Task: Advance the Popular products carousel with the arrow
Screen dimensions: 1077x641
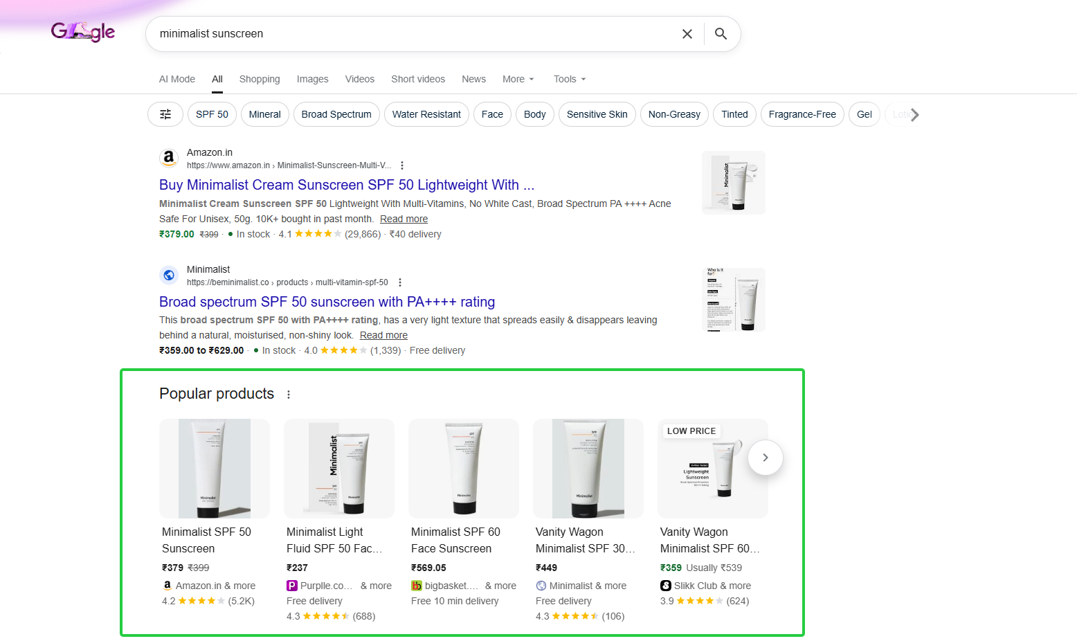Action: point(765,458)
